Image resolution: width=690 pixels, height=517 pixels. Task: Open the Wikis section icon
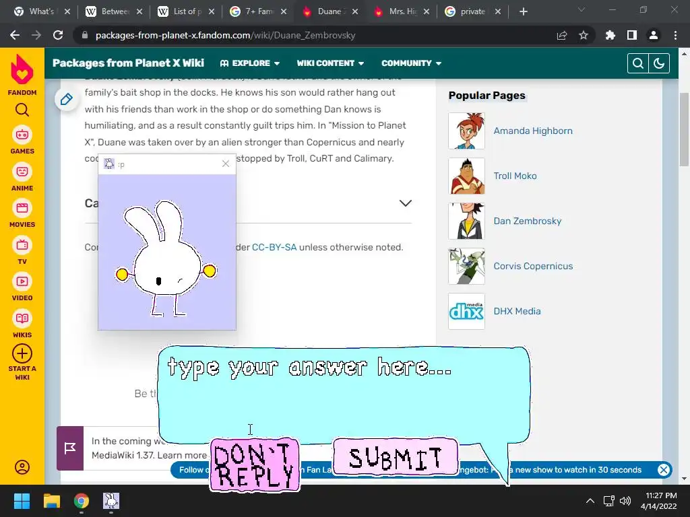[x=22, y=318]
